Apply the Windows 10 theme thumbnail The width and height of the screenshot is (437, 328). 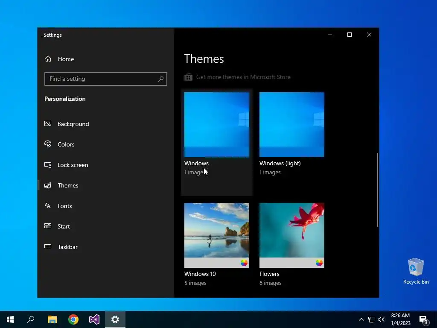click(x=216, y=235)
